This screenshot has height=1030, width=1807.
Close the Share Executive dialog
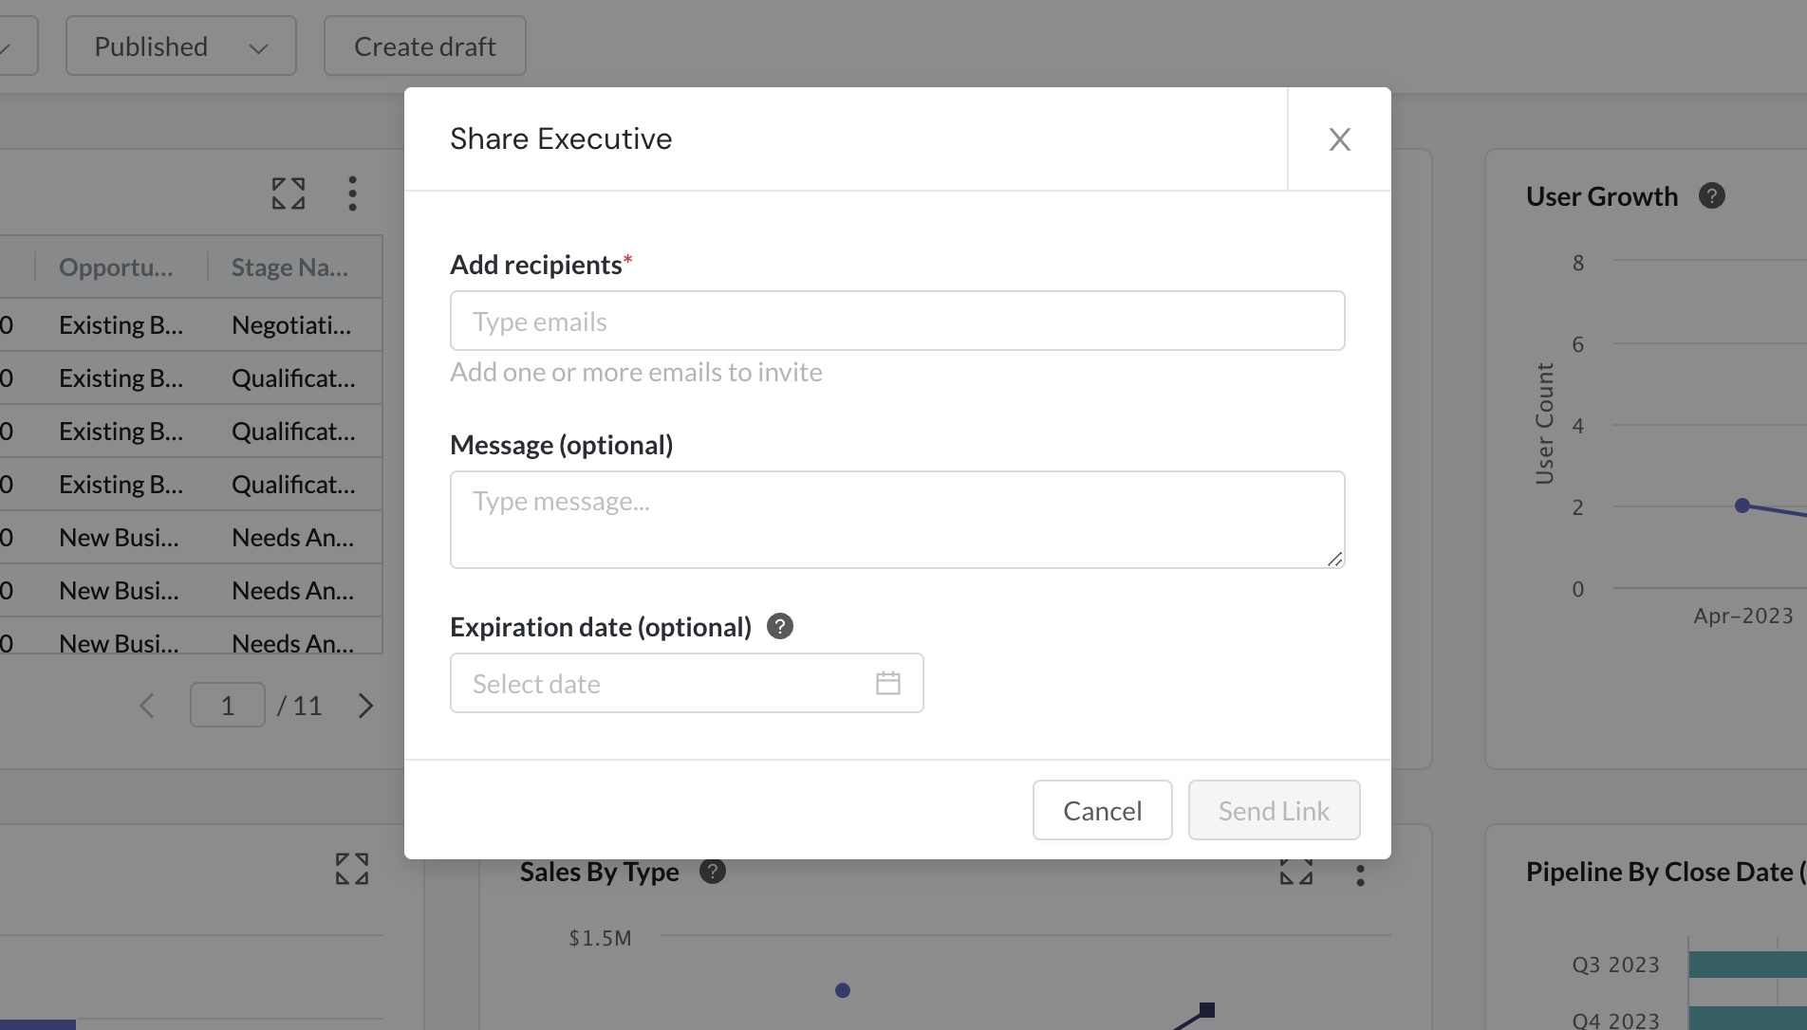point(1339,139)
